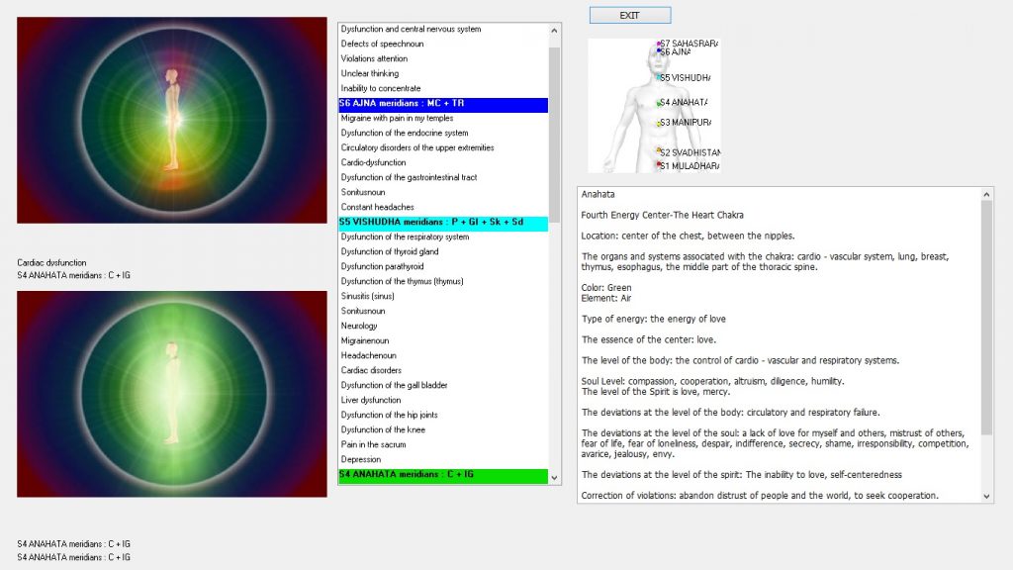This screenshot has height=570, width=1013.
Task: Click the S7 Sahasrara chakra point
Action: (659, 44)
